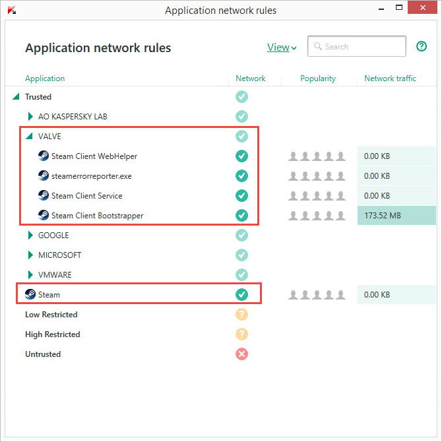Expand the MICROSOFT vendor triangle
Image resolution: width=442 pixels, height=442 pixels.
[30, 255]
